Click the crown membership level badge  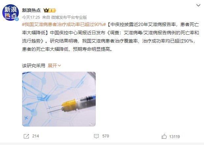[x=50, y=10]
